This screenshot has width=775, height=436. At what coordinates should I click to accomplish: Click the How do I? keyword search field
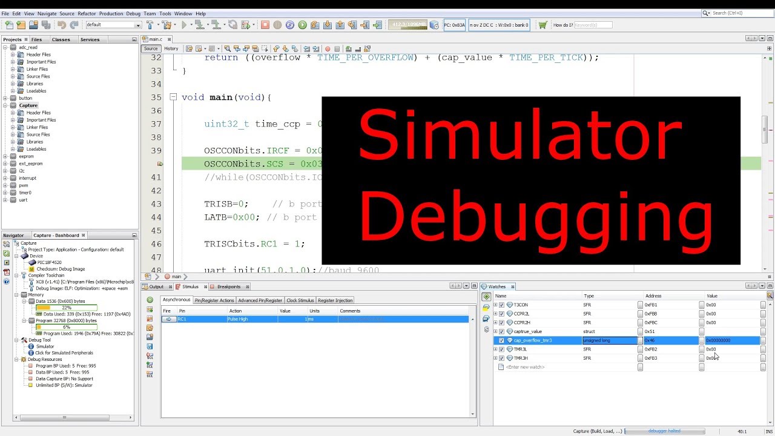(593, 25)
